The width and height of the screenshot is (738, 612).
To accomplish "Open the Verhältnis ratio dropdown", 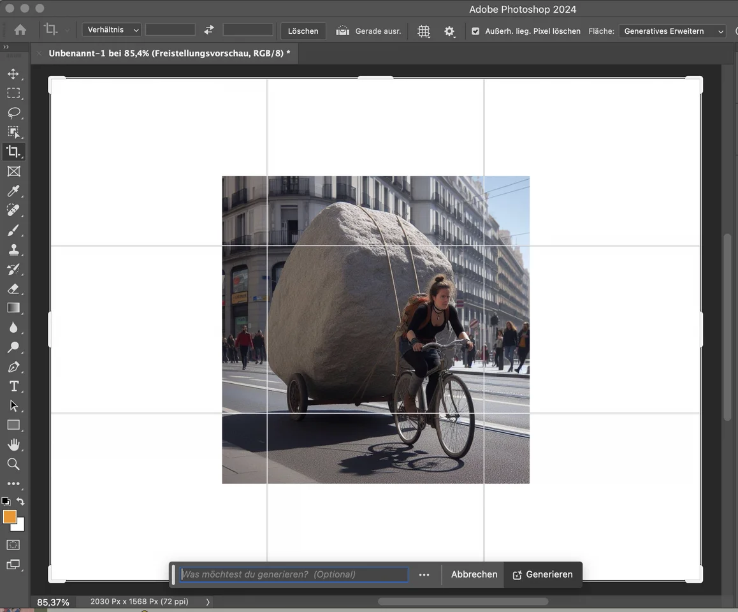I will (112, 30).
